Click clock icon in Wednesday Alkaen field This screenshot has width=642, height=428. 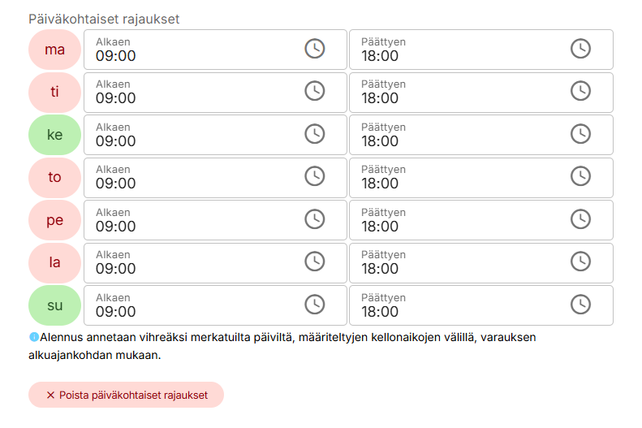point(314,134)
